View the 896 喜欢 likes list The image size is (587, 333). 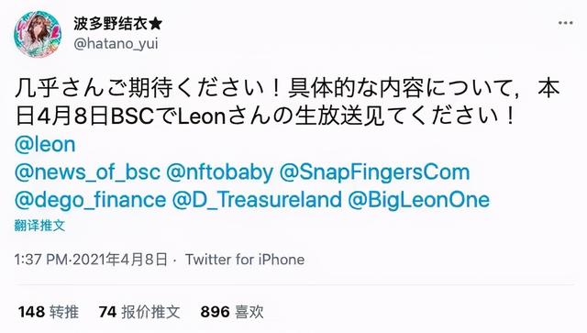click(232, 312)
